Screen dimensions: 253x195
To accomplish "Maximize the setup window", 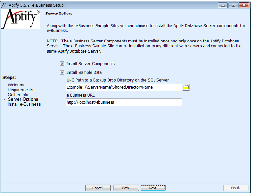I will click(233, 5).
